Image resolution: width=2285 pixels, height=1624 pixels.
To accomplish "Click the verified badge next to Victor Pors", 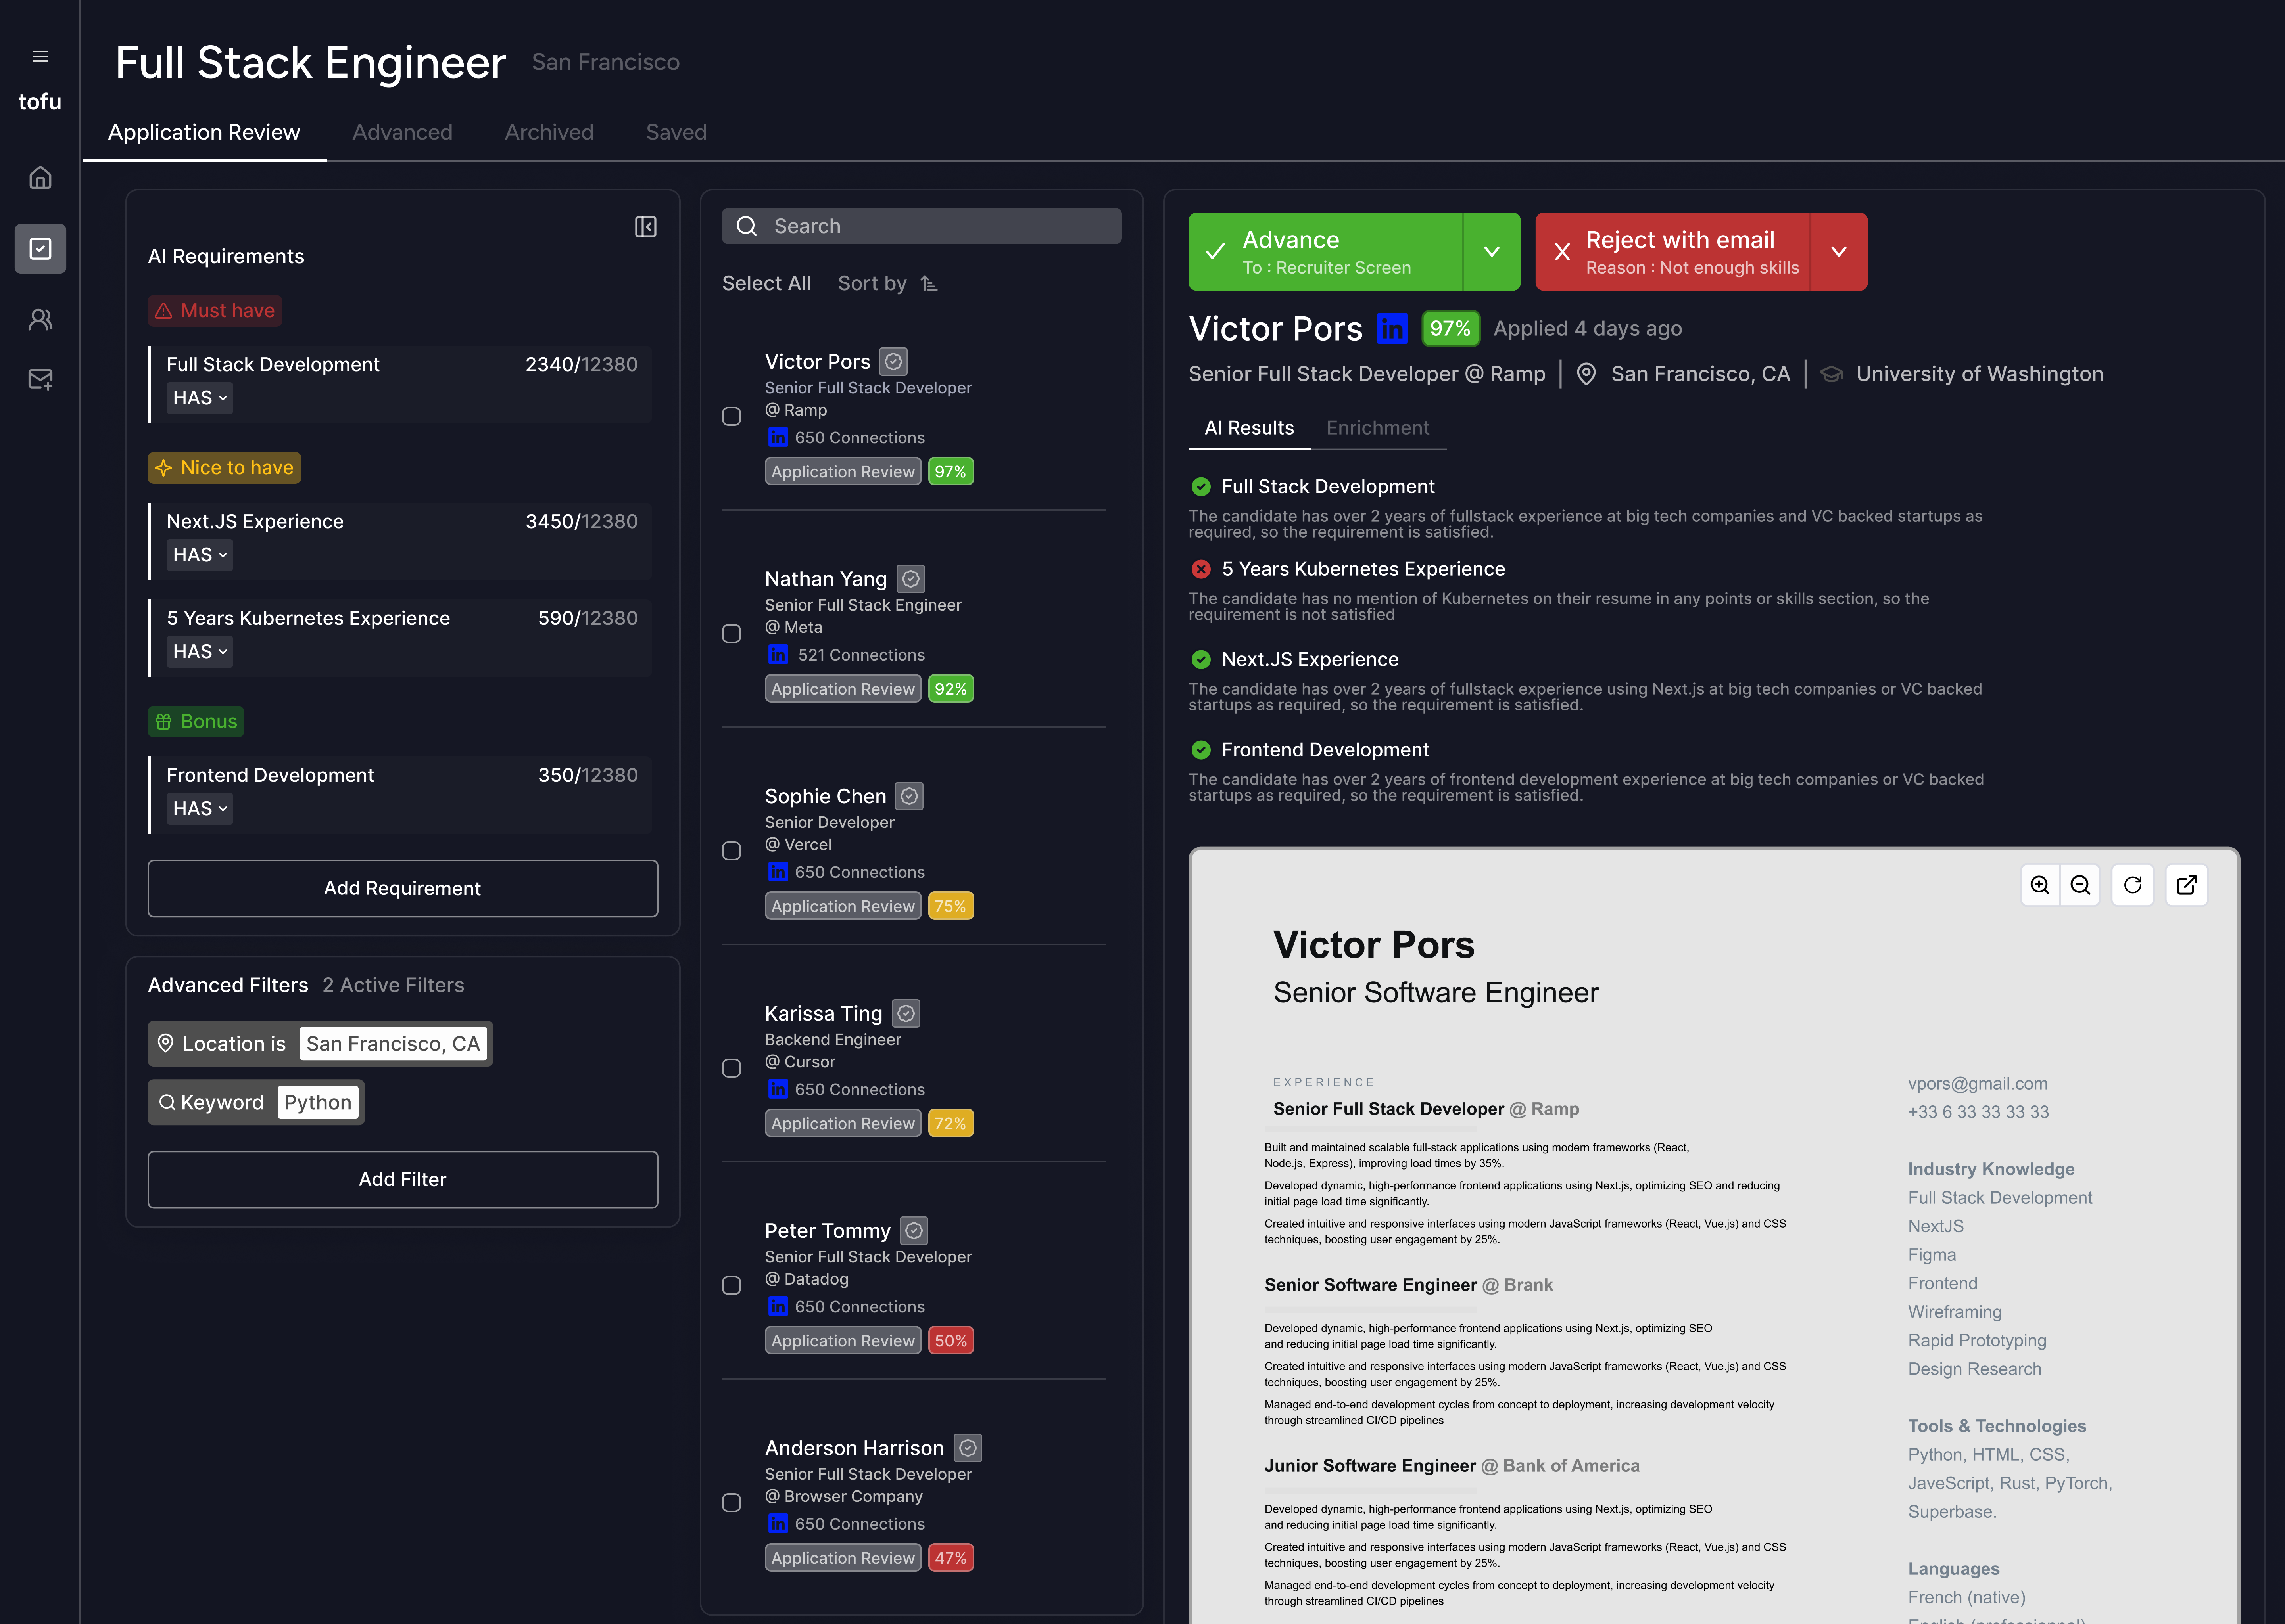I will [x=893, y=361].
